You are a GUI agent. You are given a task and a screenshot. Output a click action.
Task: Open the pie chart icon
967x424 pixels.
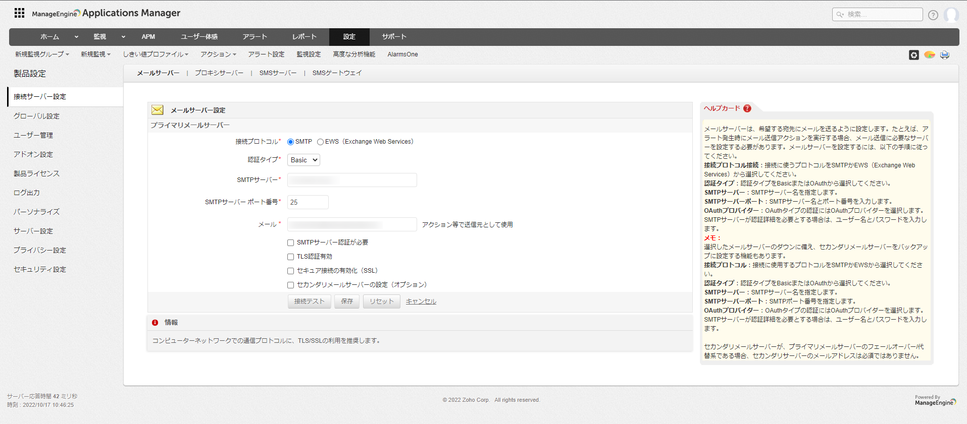[x=930, y=54]
